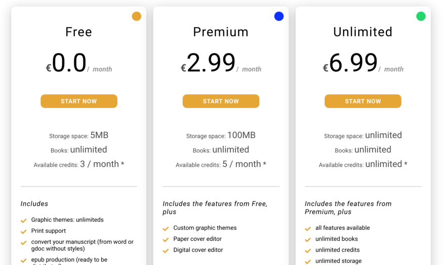The image size is (443, 265).
Task: Click the Premium plan START NOW button
Action: click(221, 101)
